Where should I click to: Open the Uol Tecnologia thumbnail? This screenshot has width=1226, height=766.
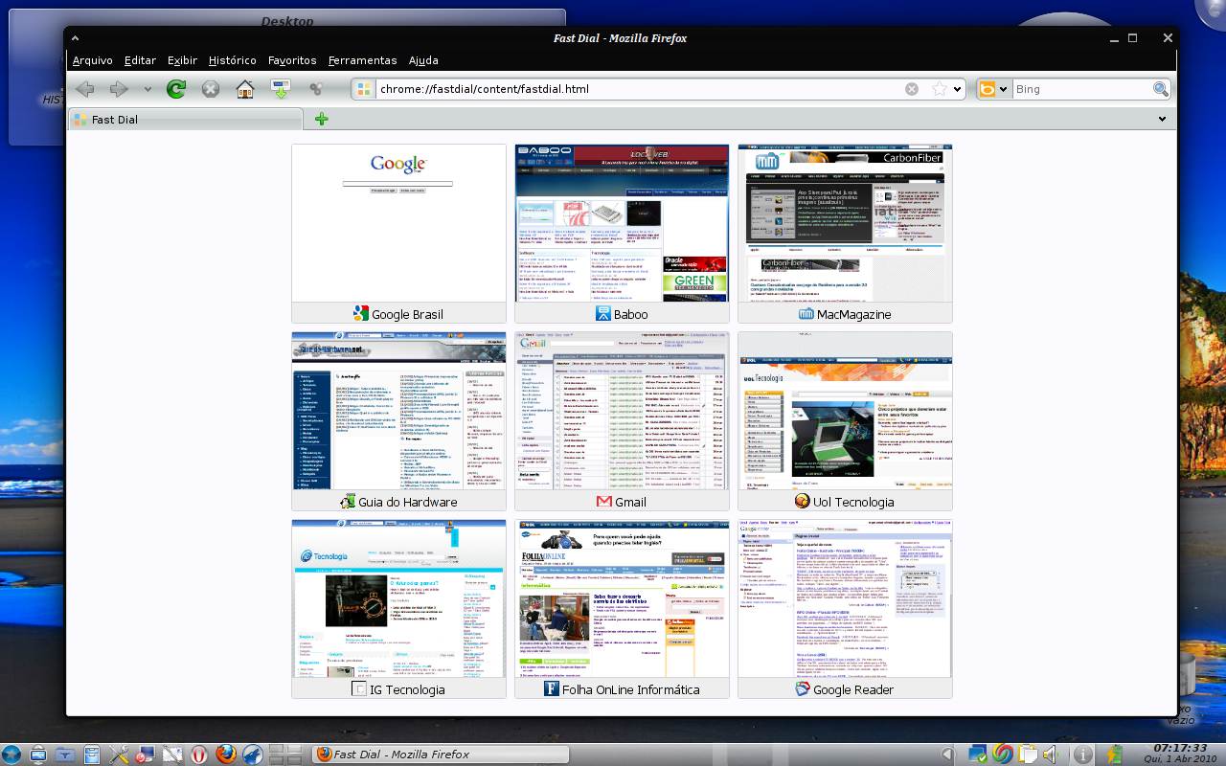click(x=845, y=411)
